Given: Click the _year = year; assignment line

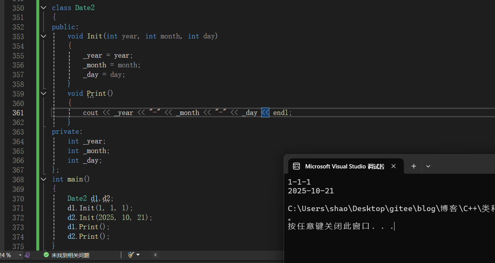Looking at the screenshot, I should point(108,55).
